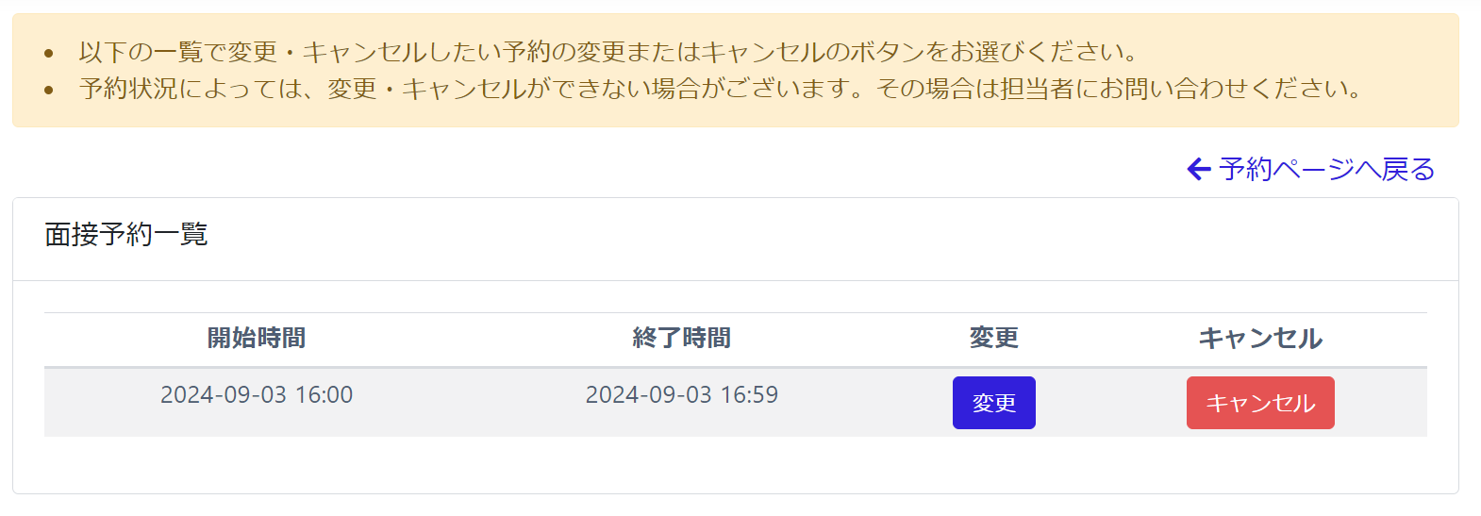The width and height of the screenshot is (1481, 516).
Task: Click the red キャンセル button
Action: (1260, 403)
